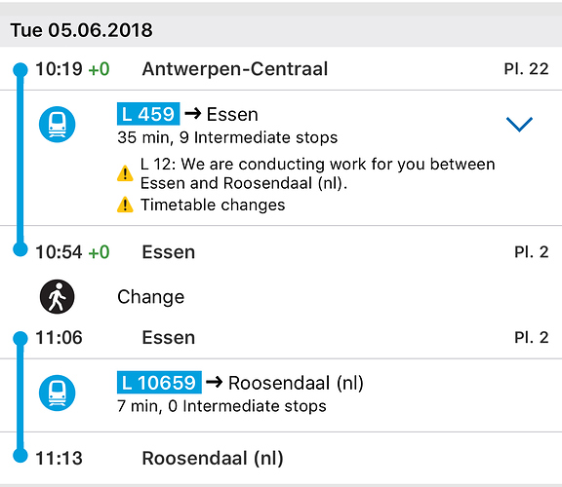Viewport: 562px width, 487px height.
Task: Click the 7 min, 0 Intermediate stops text
Action: (221, 406)
